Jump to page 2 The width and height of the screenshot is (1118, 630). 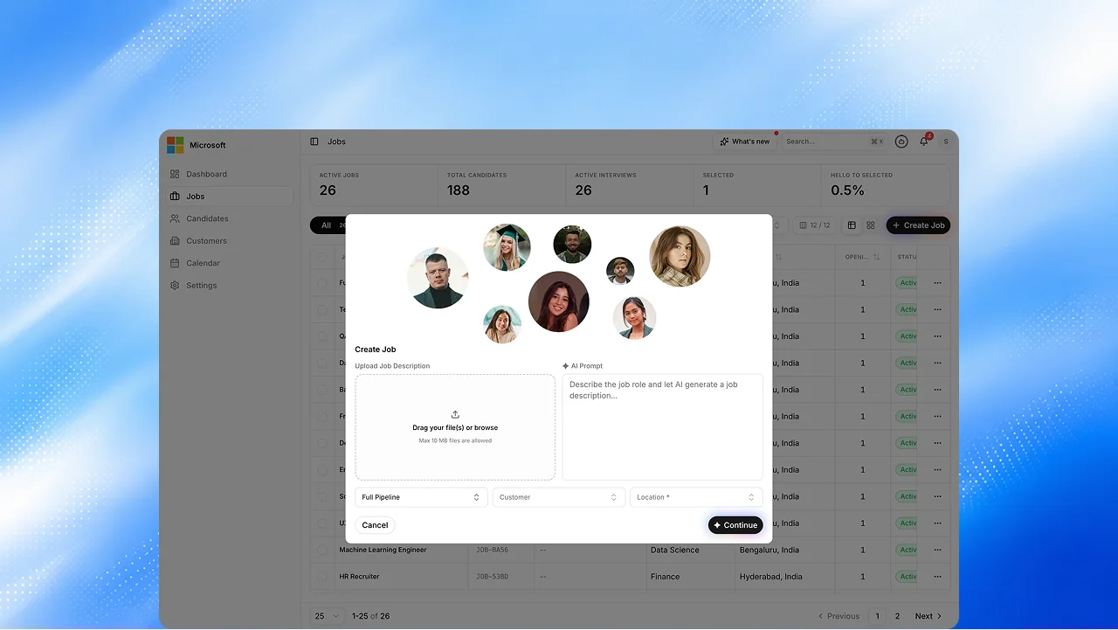click(897, 616)
